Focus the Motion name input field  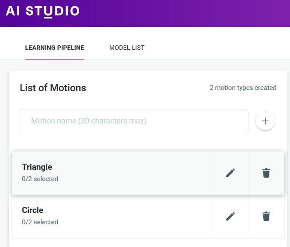[134, 121]
